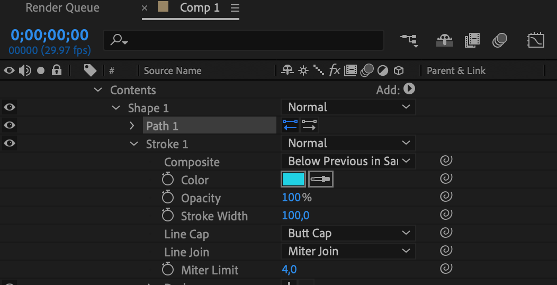
Task: Open the Miter Join dropdown
Action: [x=348, y=251]
